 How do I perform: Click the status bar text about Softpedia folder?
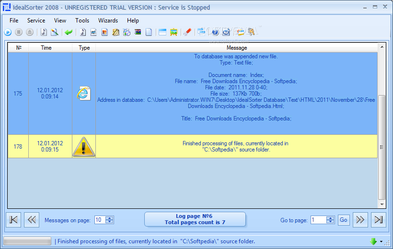156,241
